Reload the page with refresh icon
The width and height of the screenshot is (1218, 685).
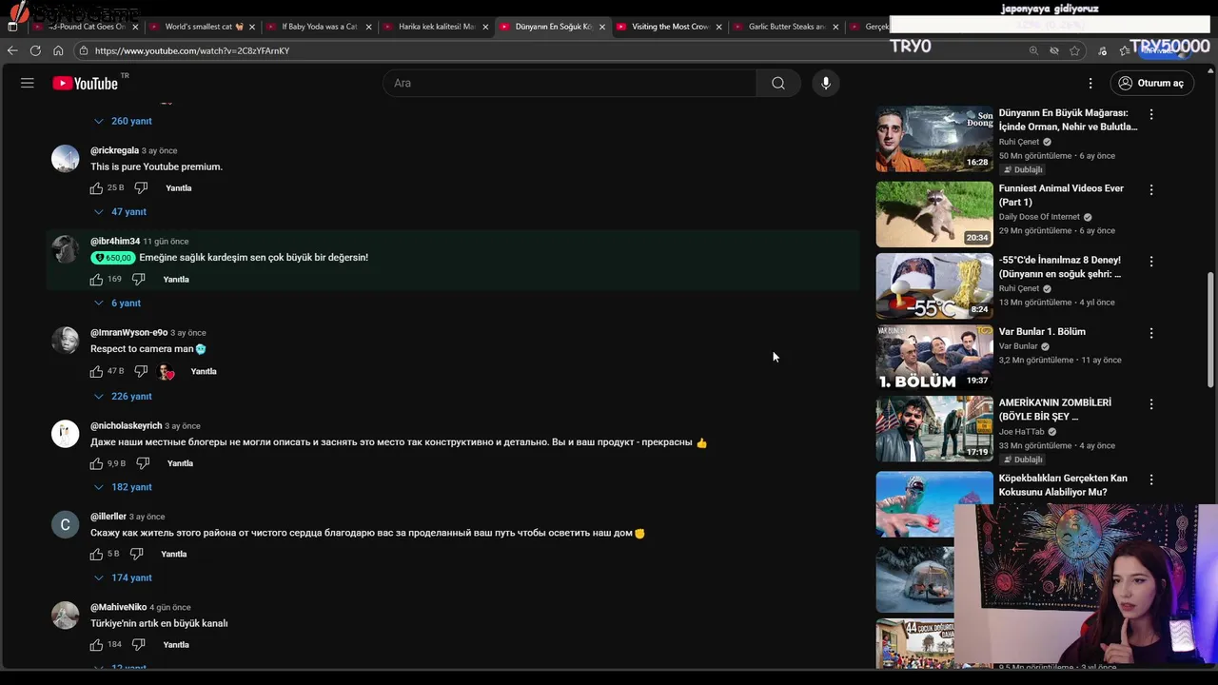pos(35,50)
